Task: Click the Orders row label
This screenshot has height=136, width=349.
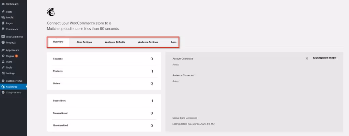Action: tap(57, 84)
